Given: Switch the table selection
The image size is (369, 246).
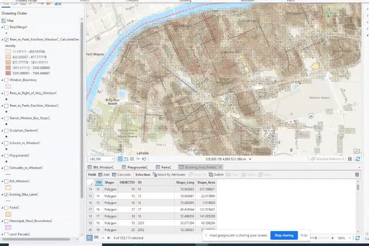Looking at the screenshot, I should [x=216, y=175].
